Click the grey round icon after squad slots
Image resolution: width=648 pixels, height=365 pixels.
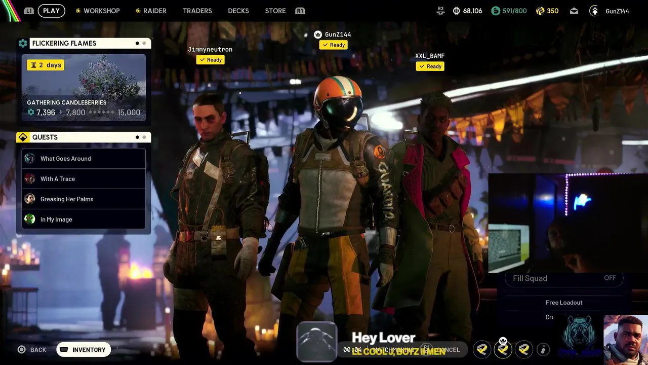[543, 349]
